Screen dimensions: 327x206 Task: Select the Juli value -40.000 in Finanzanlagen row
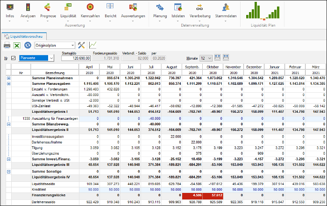(151, 118)
